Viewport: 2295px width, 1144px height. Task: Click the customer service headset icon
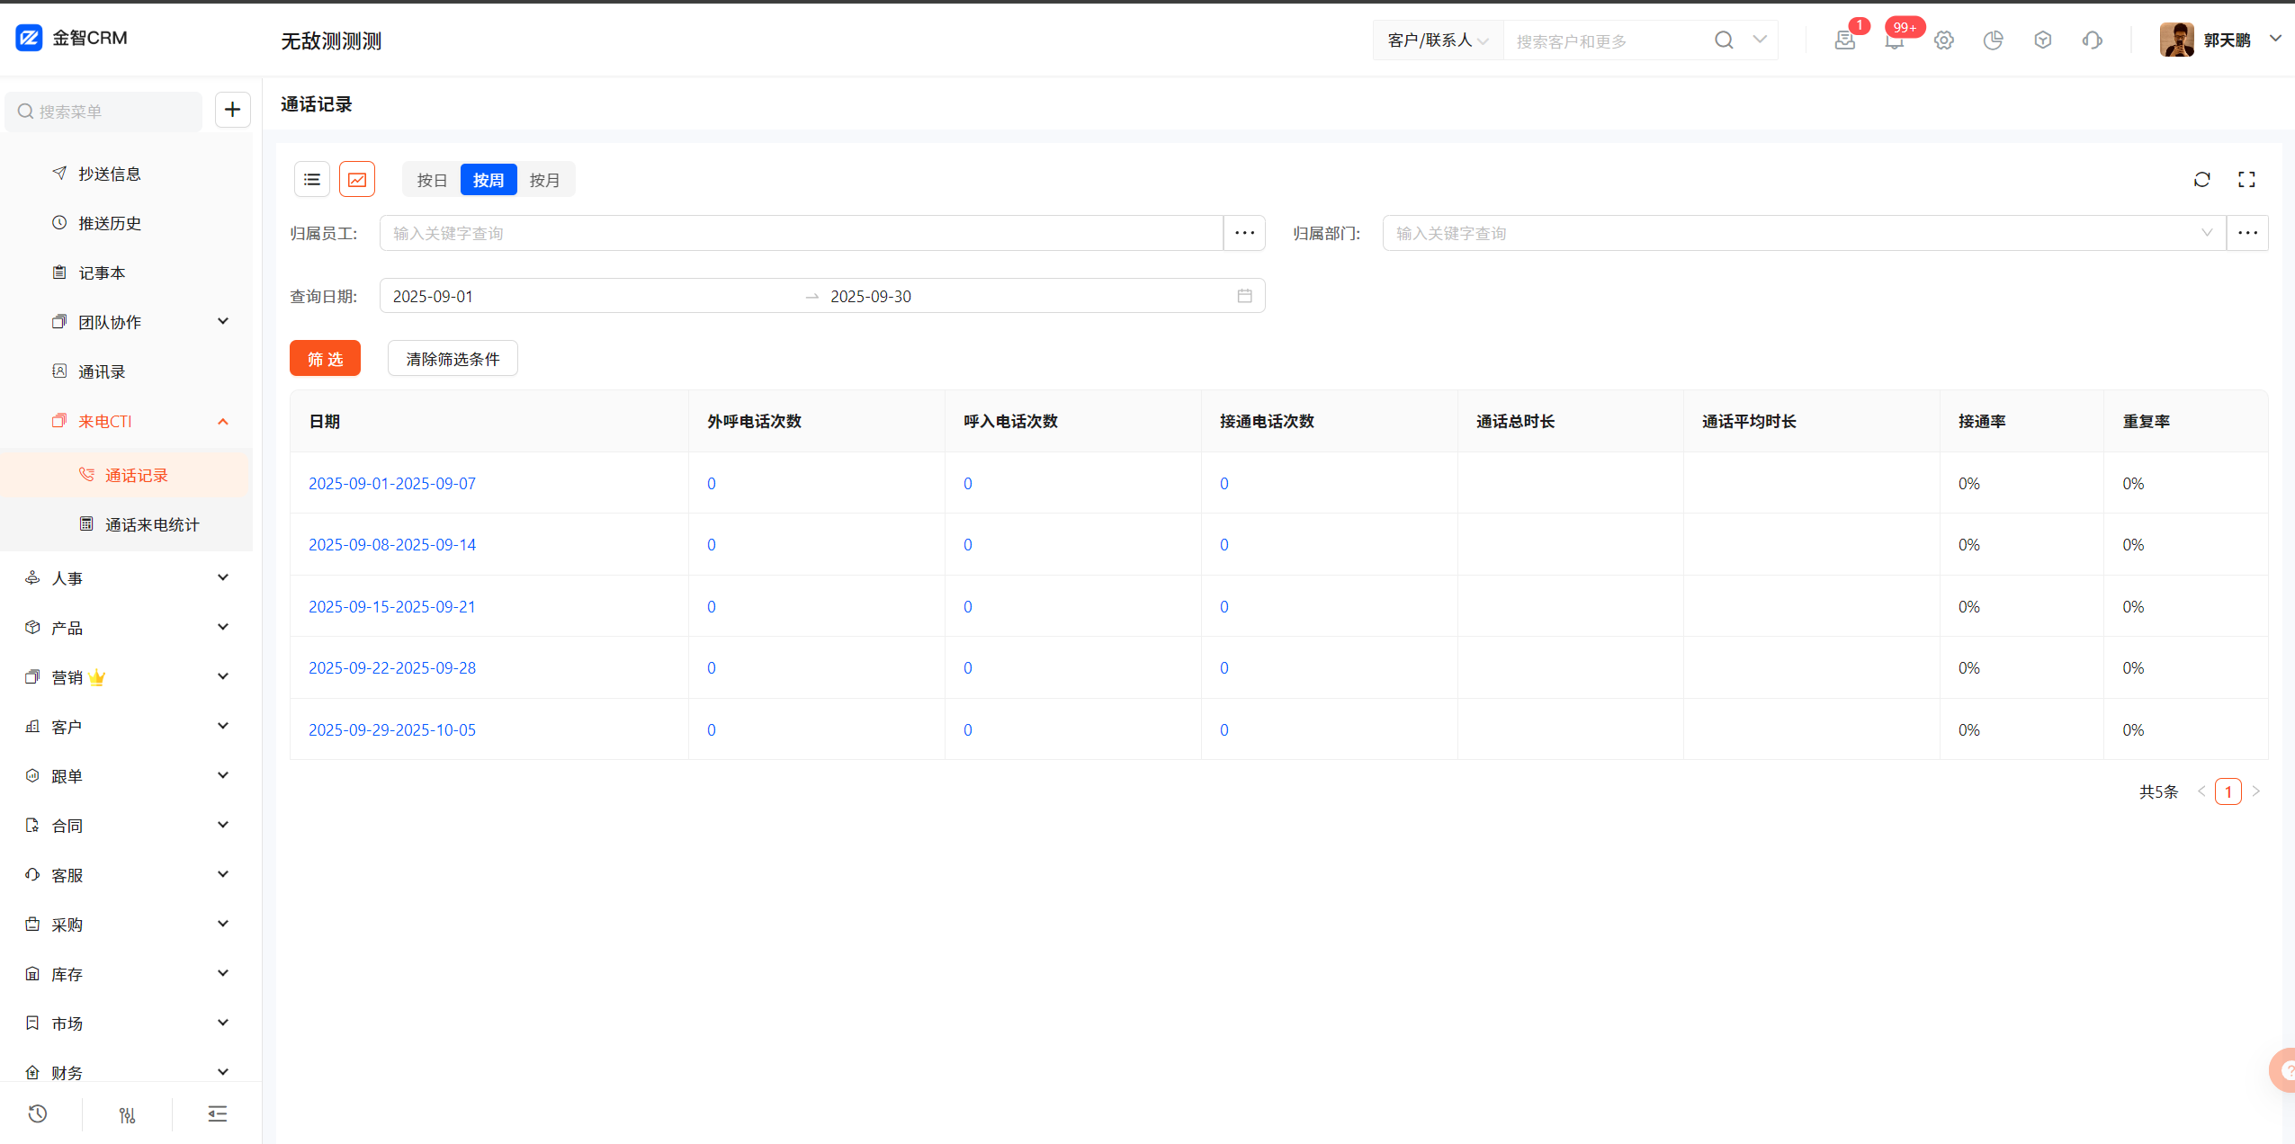[2092, 40]
